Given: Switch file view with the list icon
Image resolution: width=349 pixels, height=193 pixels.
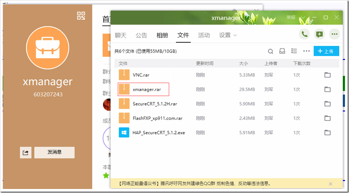Looking at the screenshot, I should point(294,51).
